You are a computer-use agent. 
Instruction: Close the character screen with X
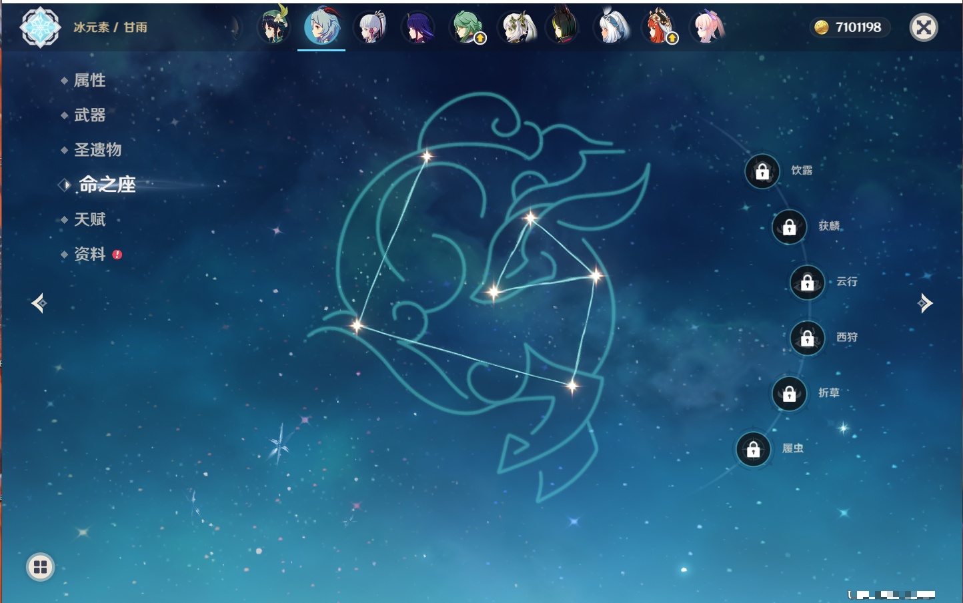(924, 27)
